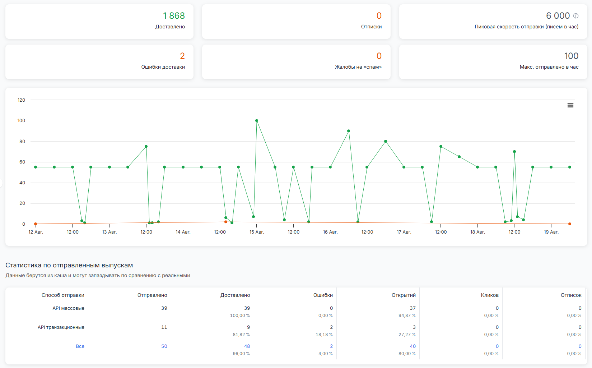Click the blue 0 in the Отписок column
Screen dimensions: 592x368
point(579,346)
